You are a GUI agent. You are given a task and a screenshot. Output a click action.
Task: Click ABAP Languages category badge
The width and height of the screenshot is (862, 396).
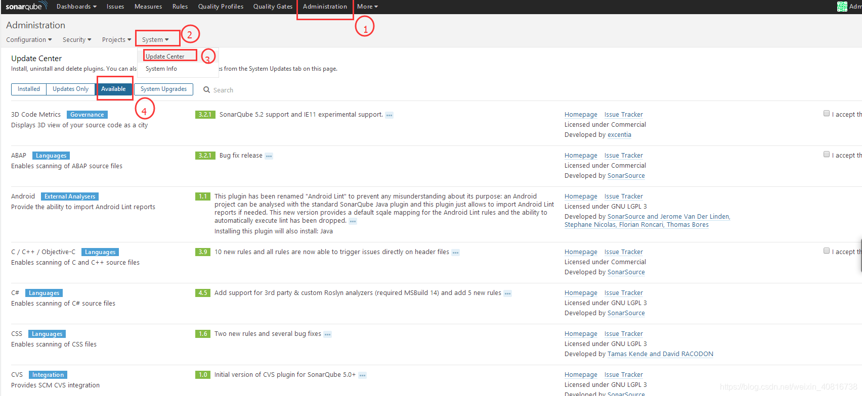[51, 156]
